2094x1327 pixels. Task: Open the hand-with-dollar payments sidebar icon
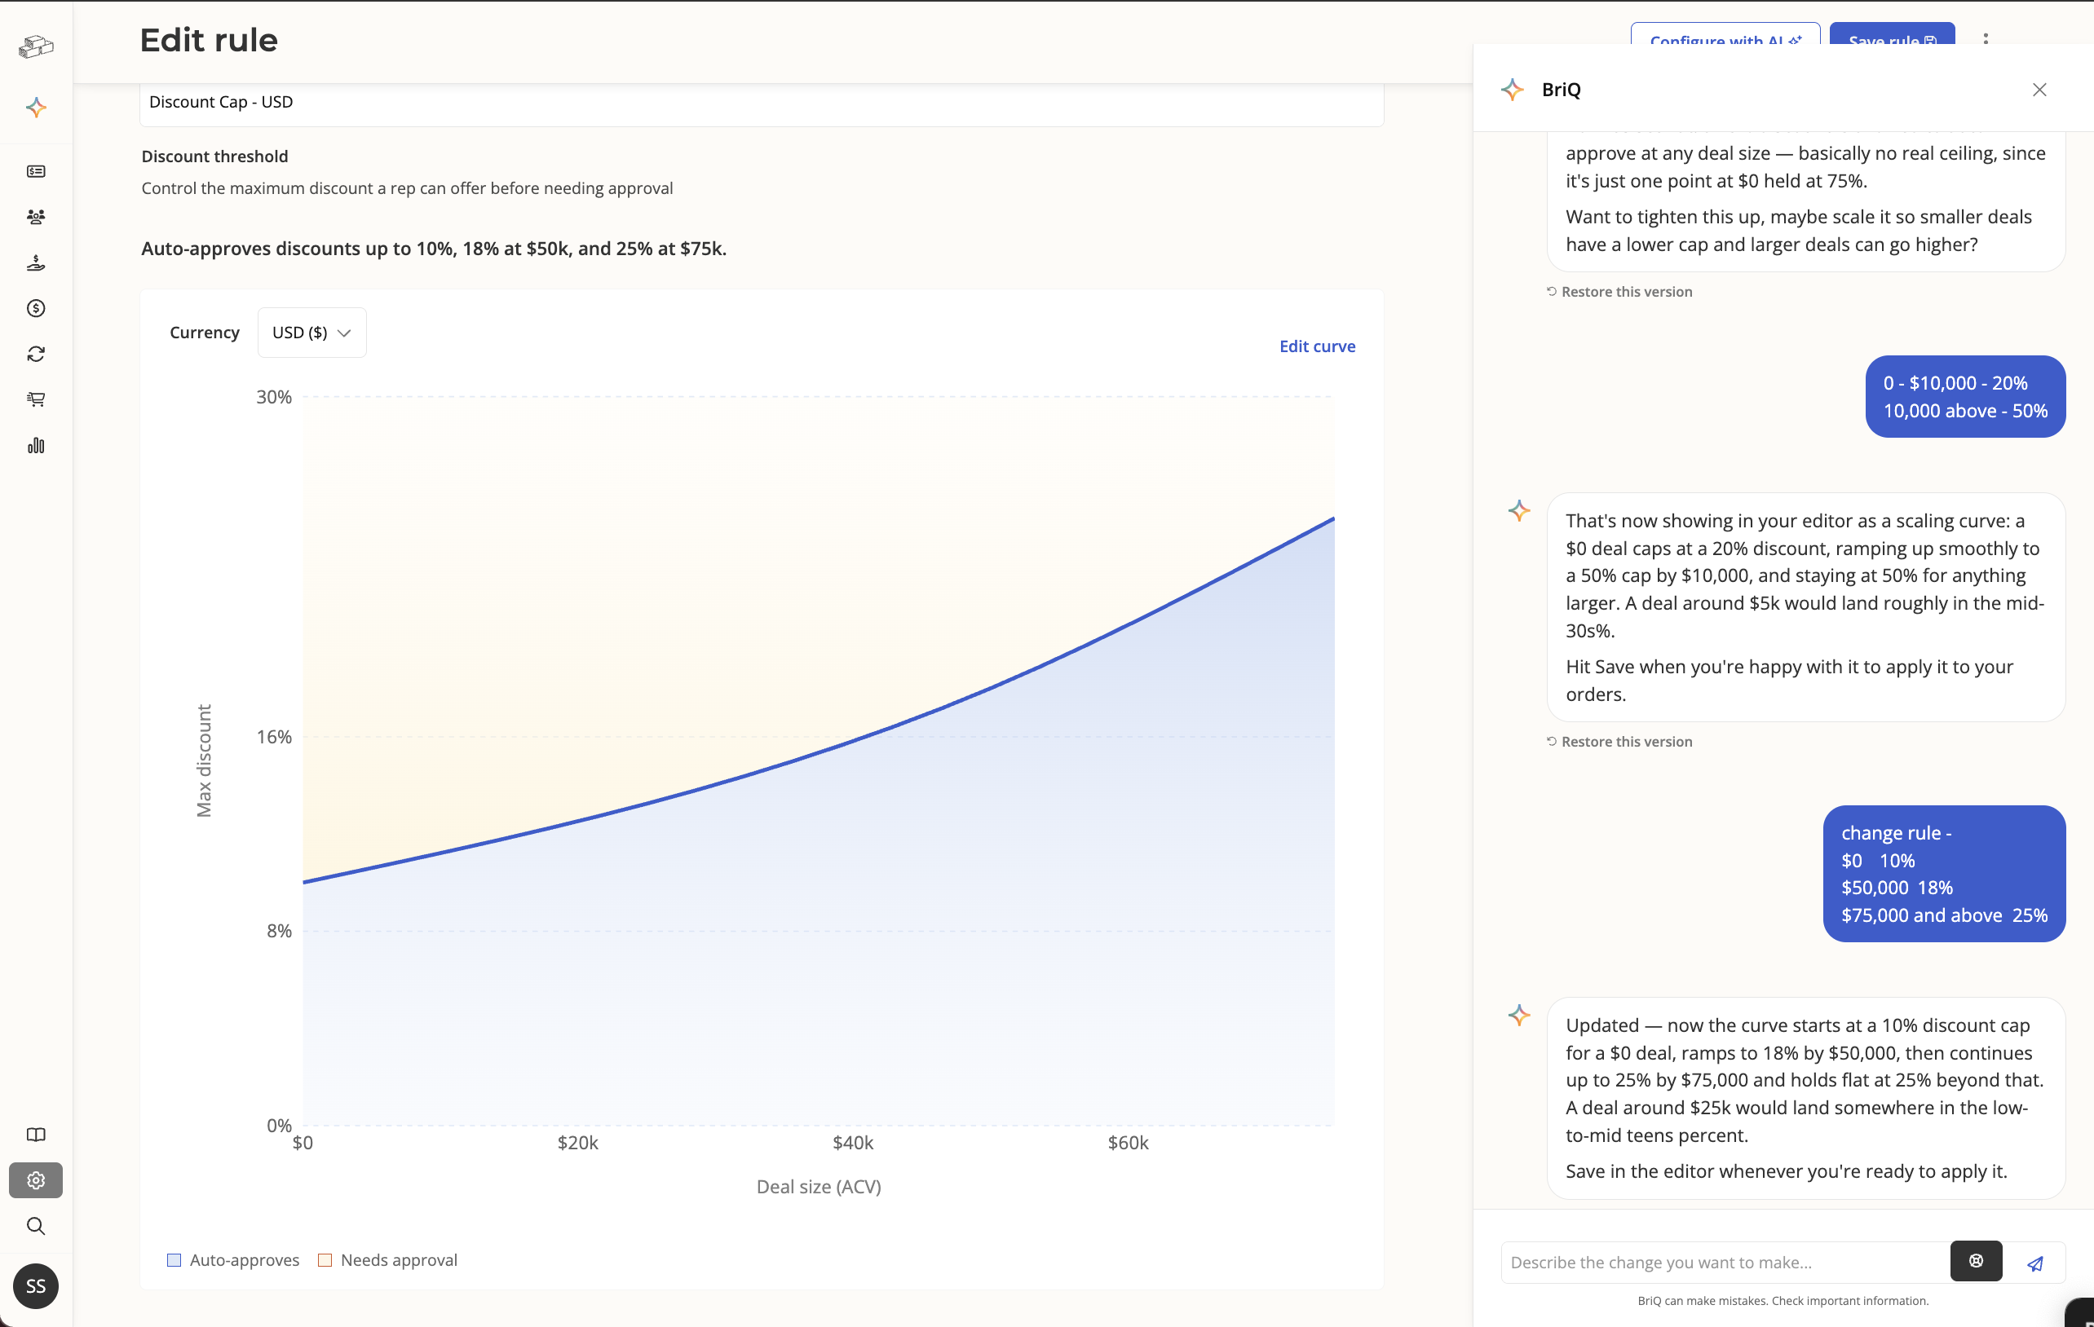click(36, 262)
